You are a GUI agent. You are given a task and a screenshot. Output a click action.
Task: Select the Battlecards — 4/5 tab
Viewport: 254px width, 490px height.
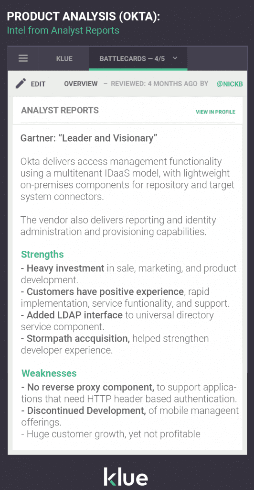pos(138,58)
